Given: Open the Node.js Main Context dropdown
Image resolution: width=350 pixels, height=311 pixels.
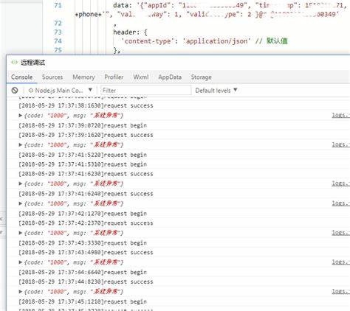Looking at the screenshot, I should (61, 91).
